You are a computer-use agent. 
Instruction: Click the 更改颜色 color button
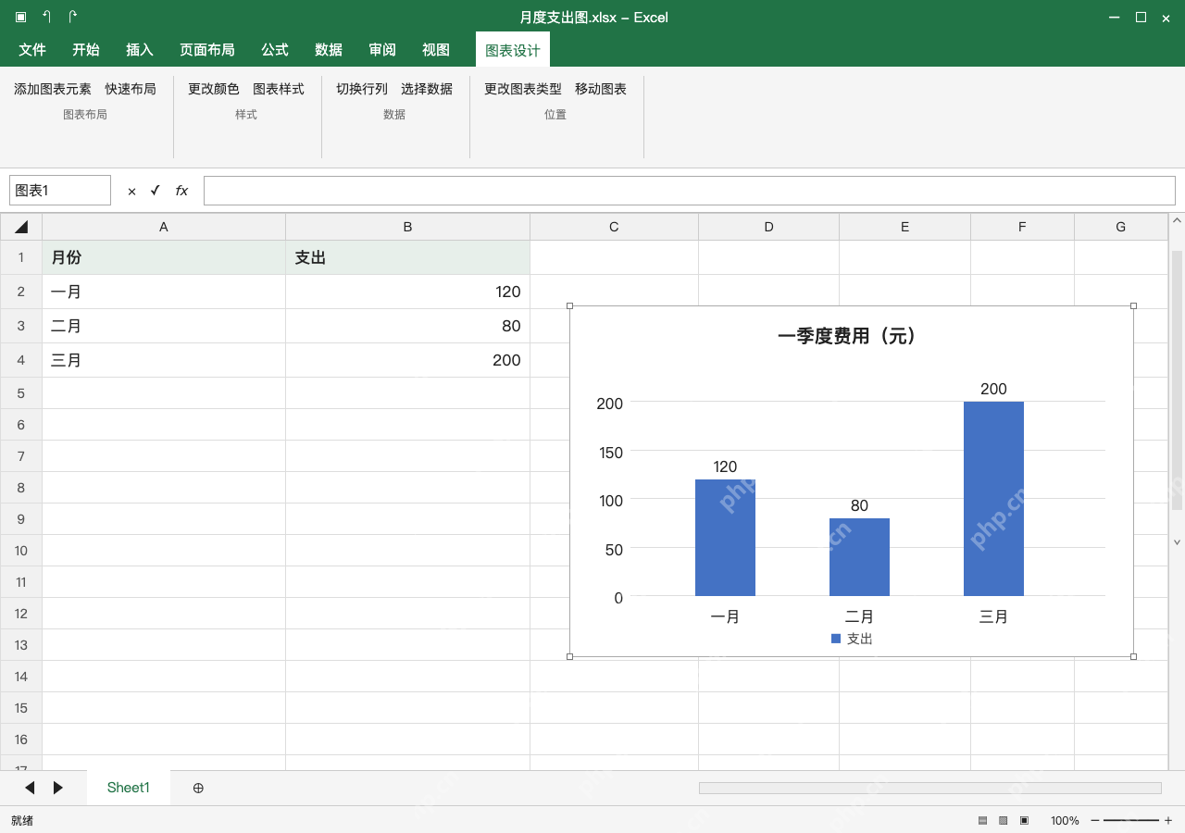[214, 89]
